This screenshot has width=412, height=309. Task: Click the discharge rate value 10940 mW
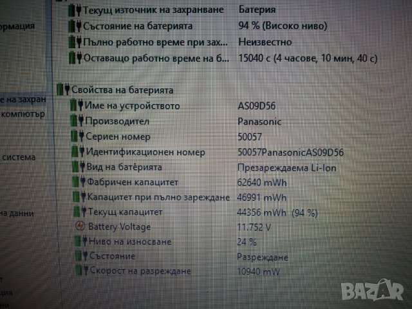click(258, 272)
